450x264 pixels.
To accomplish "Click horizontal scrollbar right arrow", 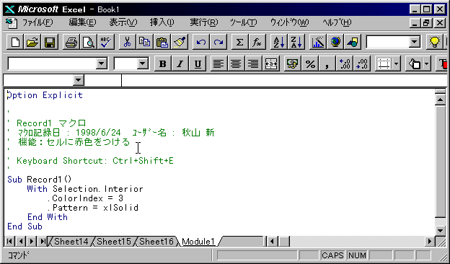I will 430,242.
